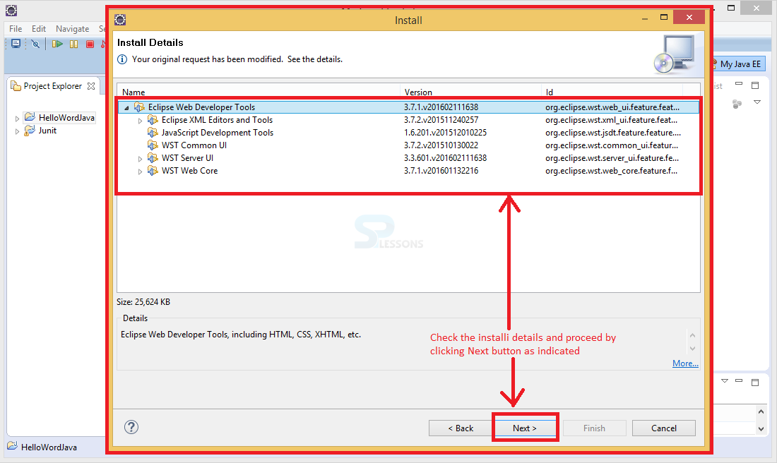The height and width of the screenshot is (463, 777).
Task: Click the Eclipse XML Editors and Tools icon
Action: 153,120
